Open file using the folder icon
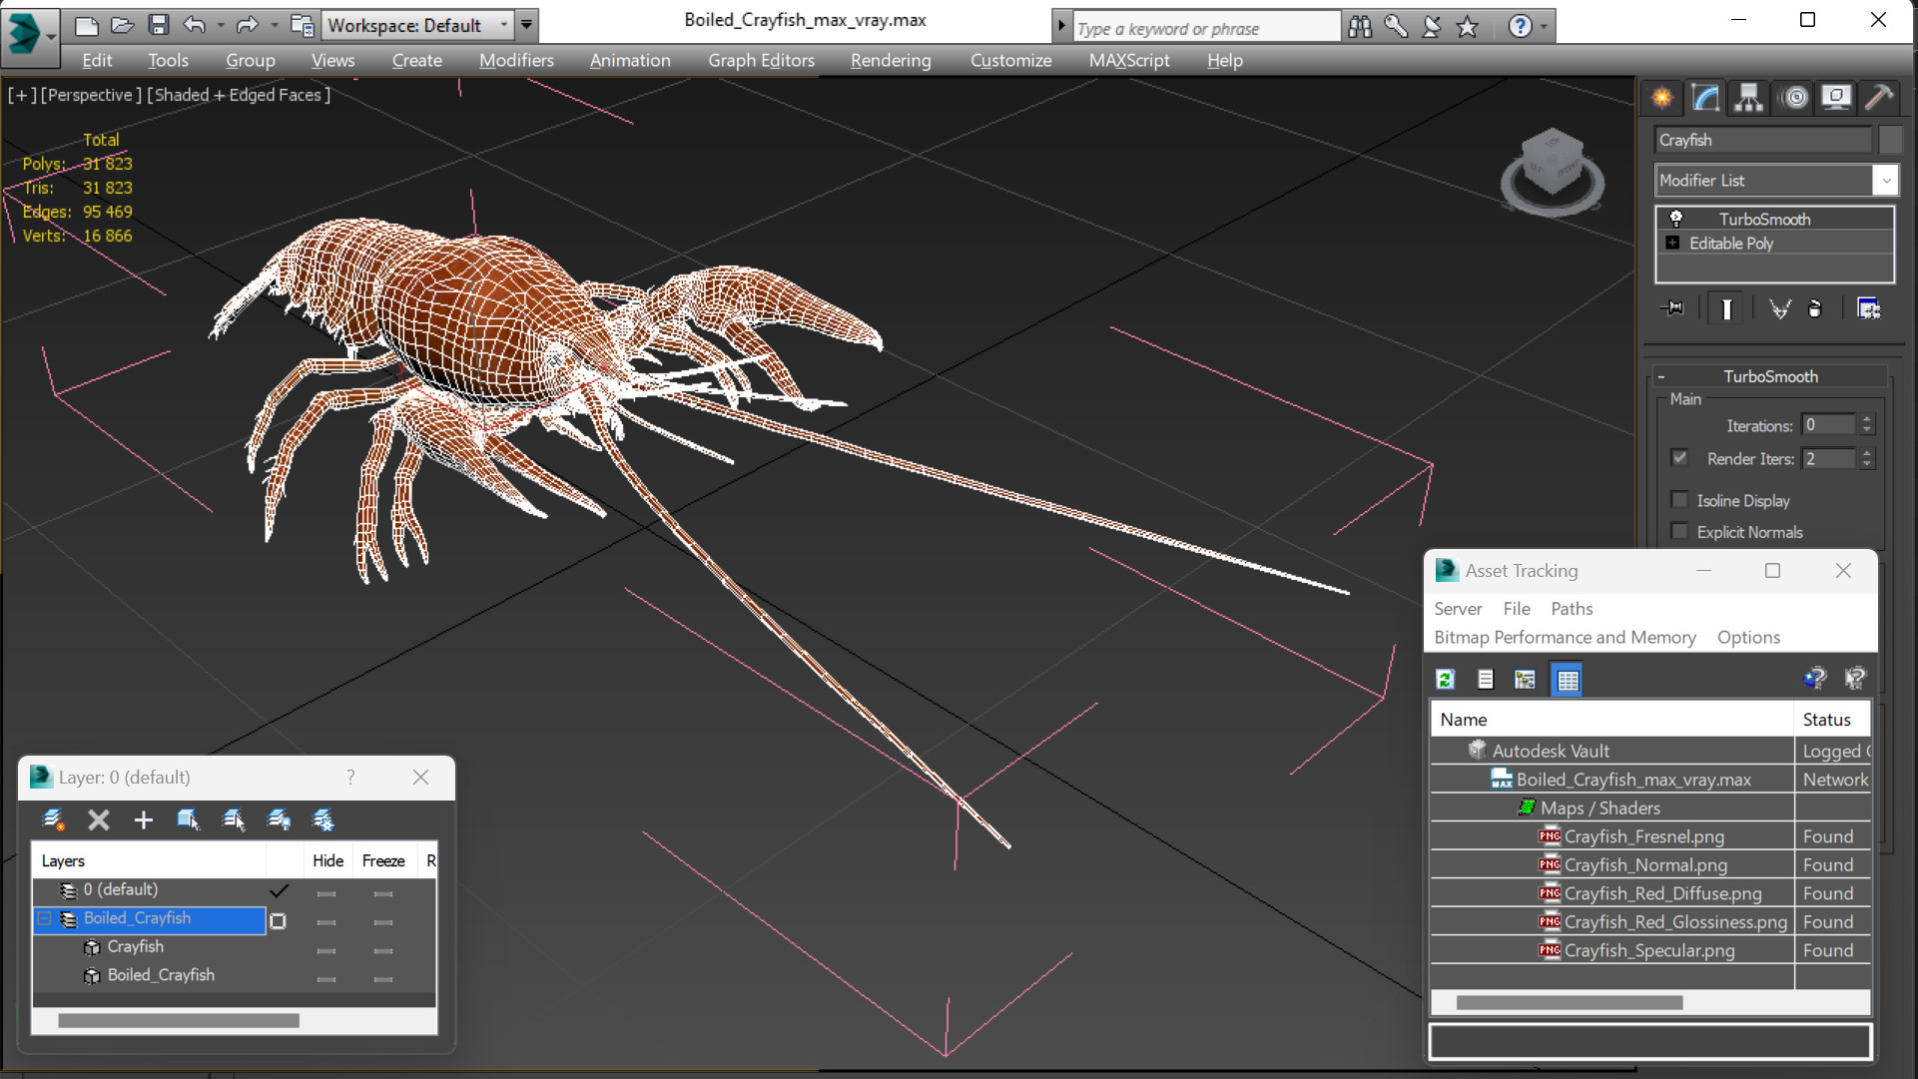The height and width of the screenshot is (1079, 1918). pyautogui.click(x=123, y=25)
